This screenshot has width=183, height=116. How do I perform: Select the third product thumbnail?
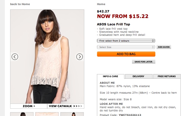coord(72,114)
